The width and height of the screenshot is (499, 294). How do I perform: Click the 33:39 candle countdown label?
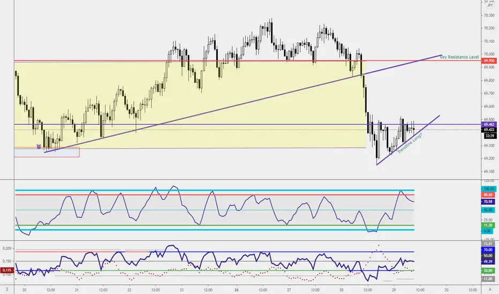coord(489,136)
